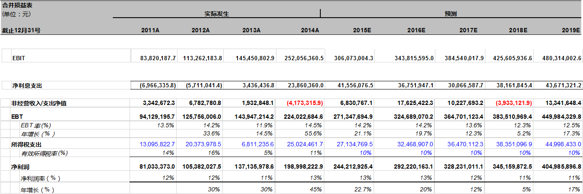Select the EBIT row label cell
Screen dimensions: 583x194
click(x=19, y=58)
